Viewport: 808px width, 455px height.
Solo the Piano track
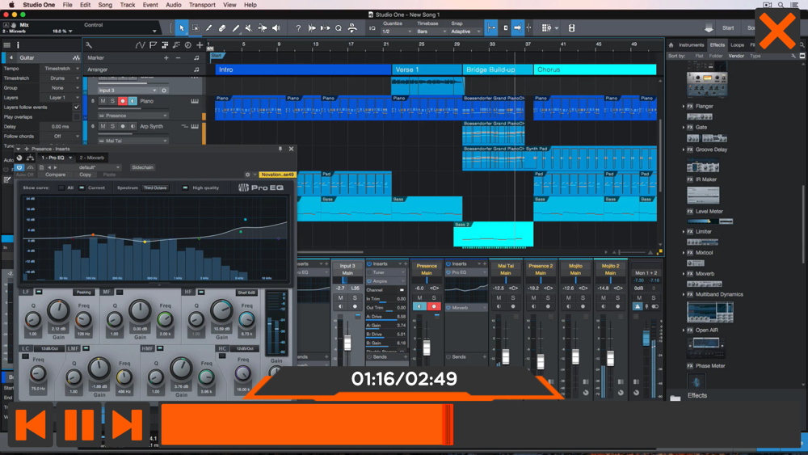(112, 101)
